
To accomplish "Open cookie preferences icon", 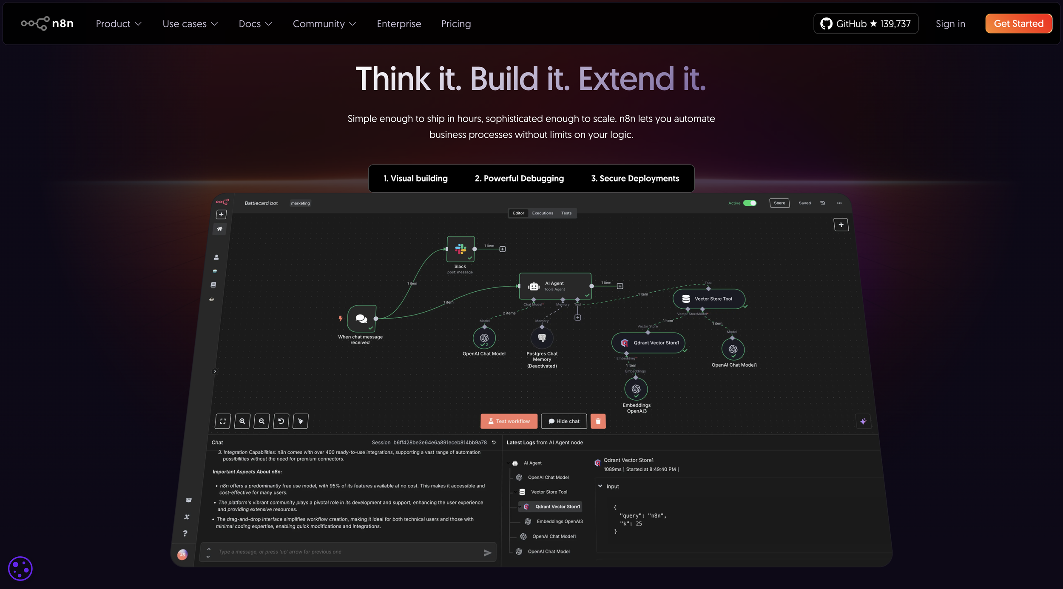I will pyautogui.click(x=20, y=568).
